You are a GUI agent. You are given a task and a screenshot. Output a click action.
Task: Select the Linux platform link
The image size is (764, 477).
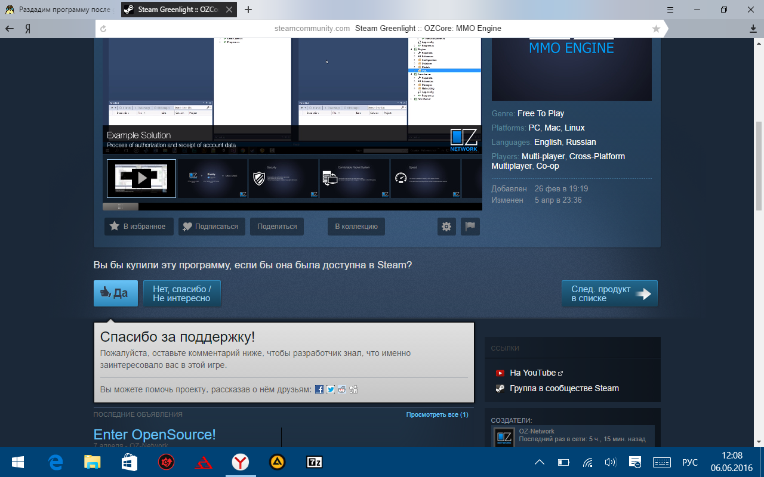[x=575, y=128]
